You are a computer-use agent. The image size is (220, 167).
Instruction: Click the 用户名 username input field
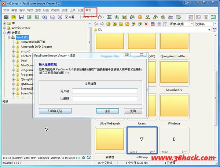105,91
